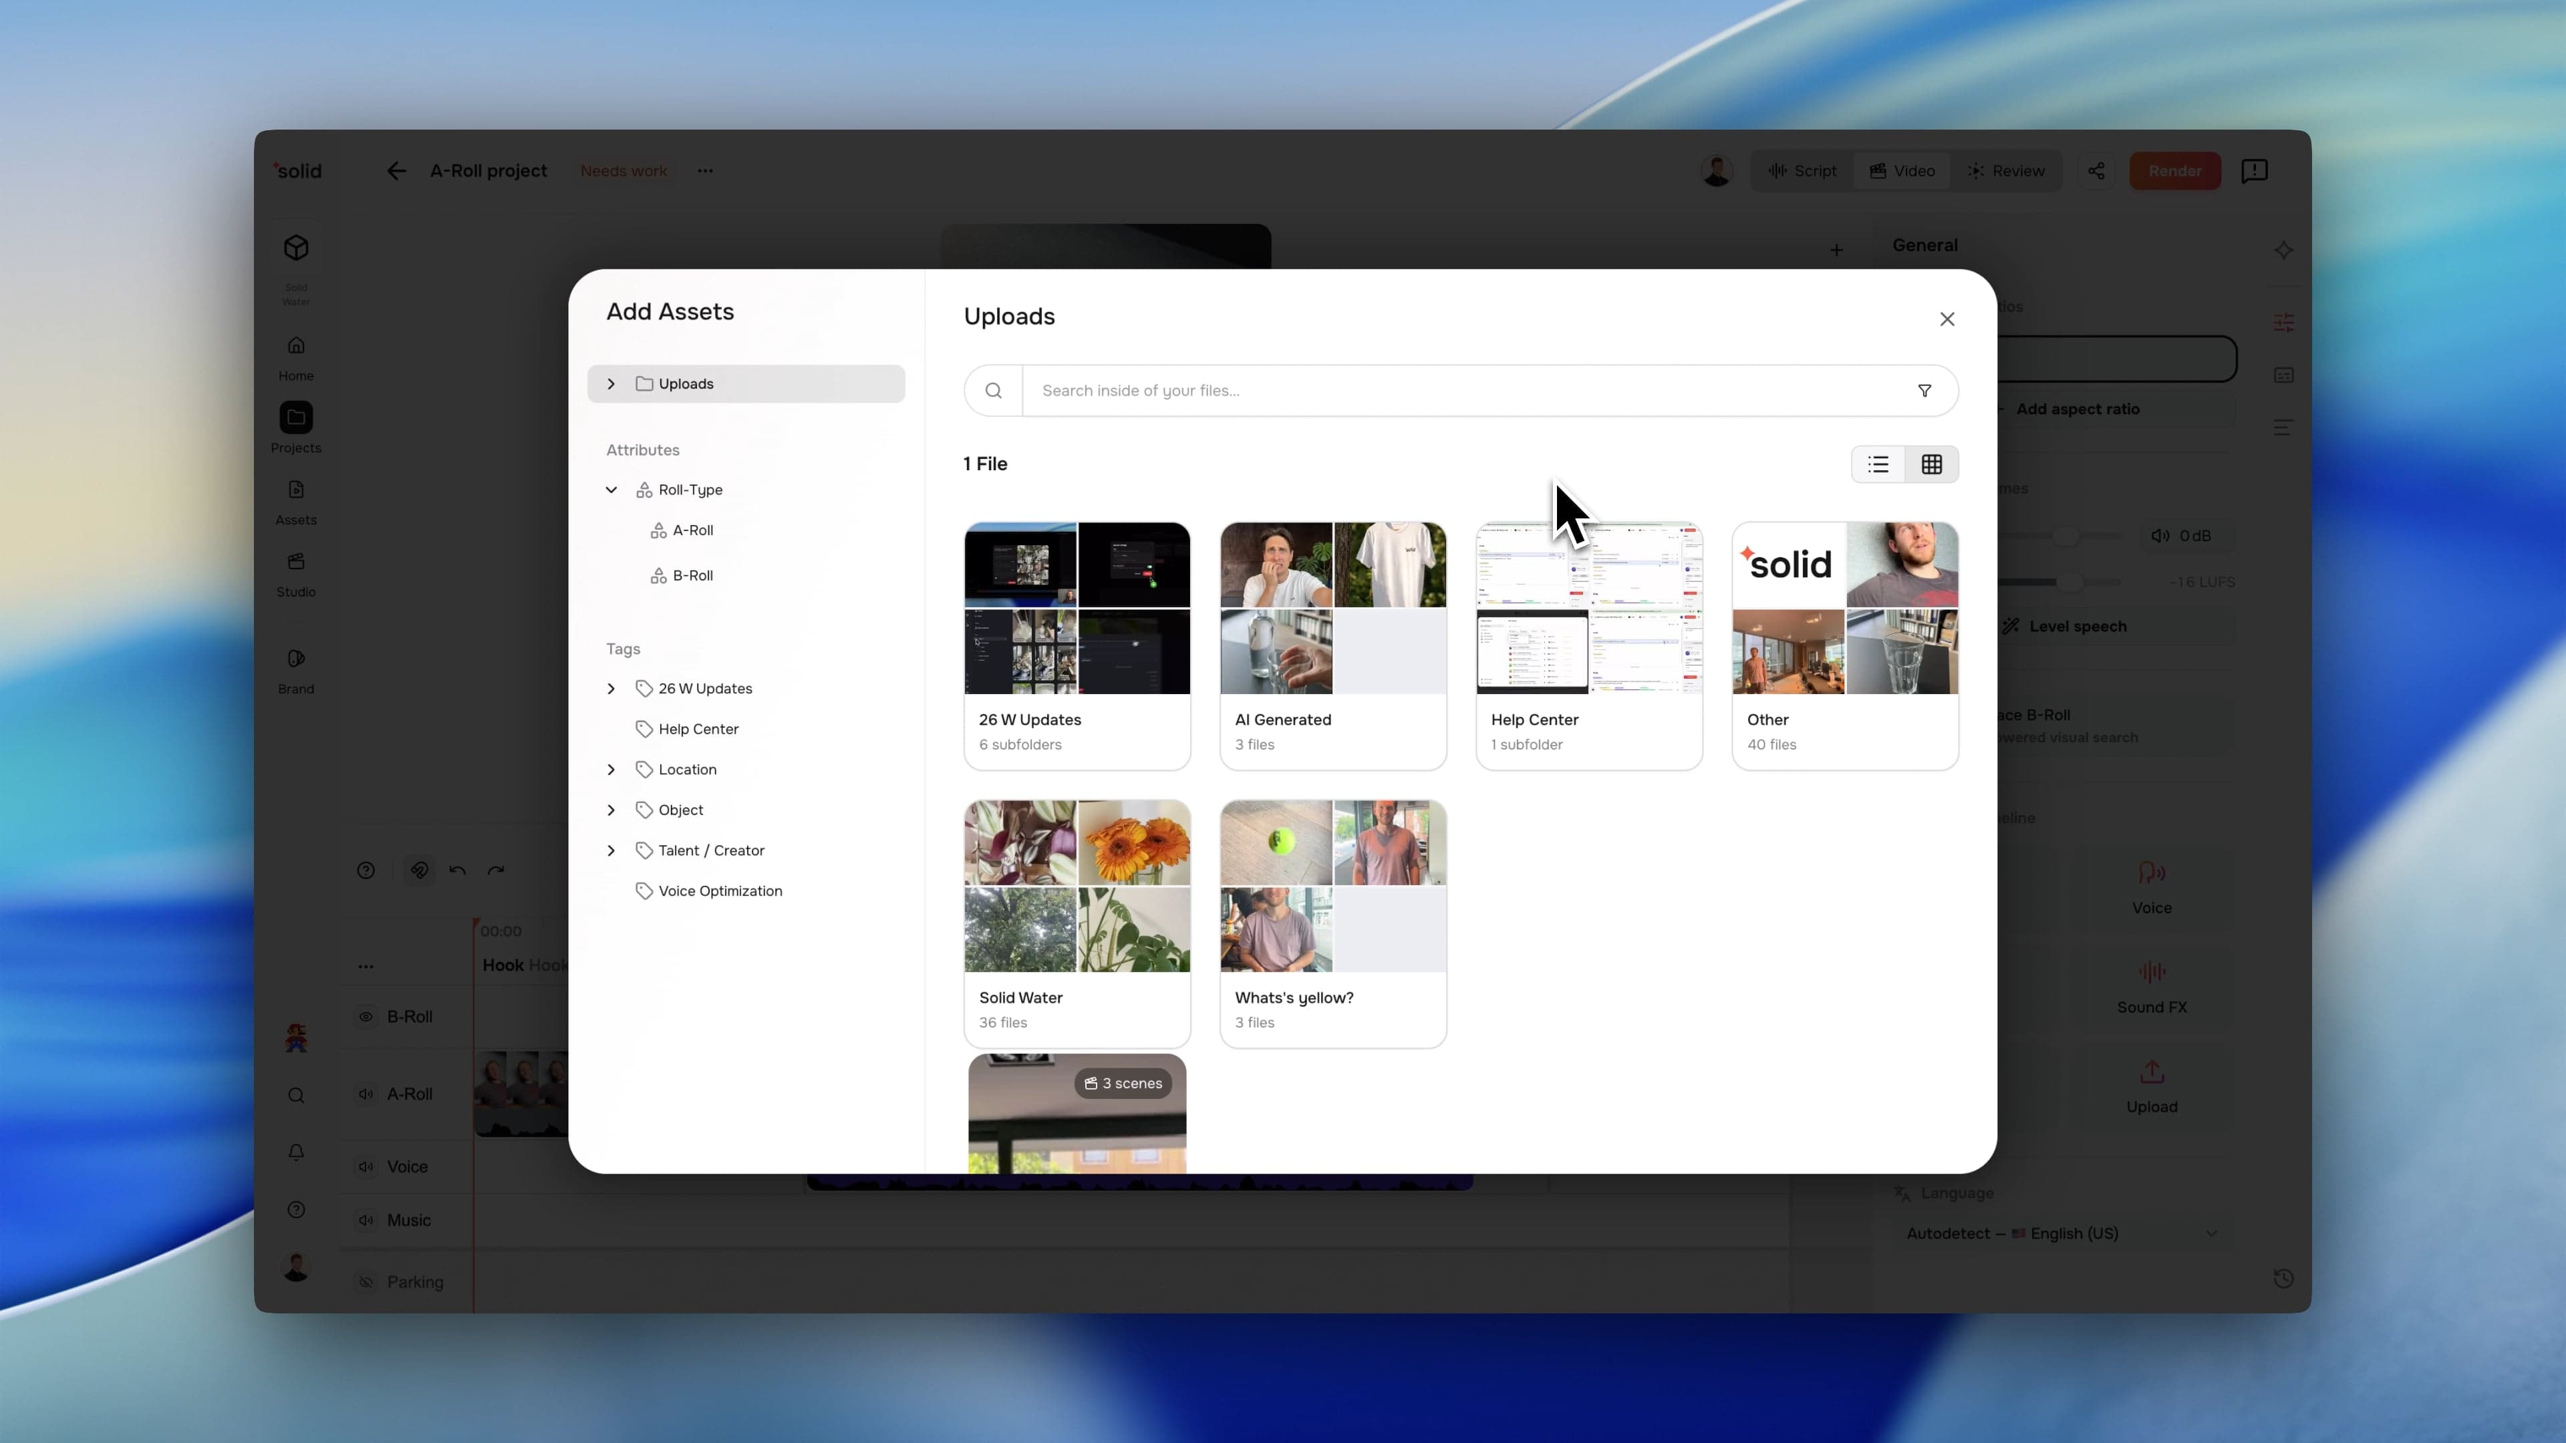The image size is (2566, 1443).
Task: Open the search filter funnel icon
Action: (1924, 390)
